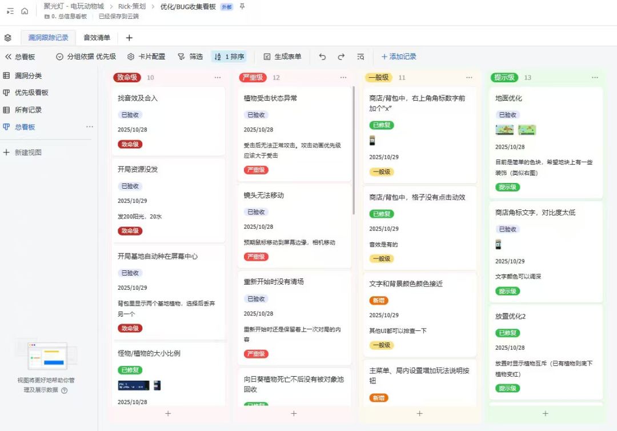The image size is (617, 431).
Task: Add a card to the 提示级 column
Action: click(x=546, y=414)
